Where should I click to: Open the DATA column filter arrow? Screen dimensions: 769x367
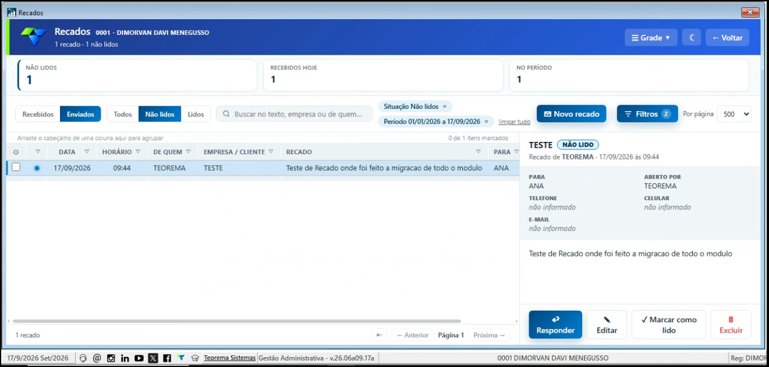click(87, 152)
